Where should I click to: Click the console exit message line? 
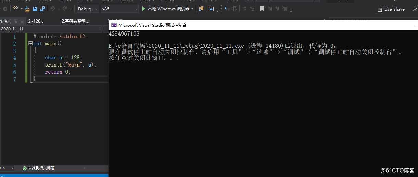pos(224,46)
